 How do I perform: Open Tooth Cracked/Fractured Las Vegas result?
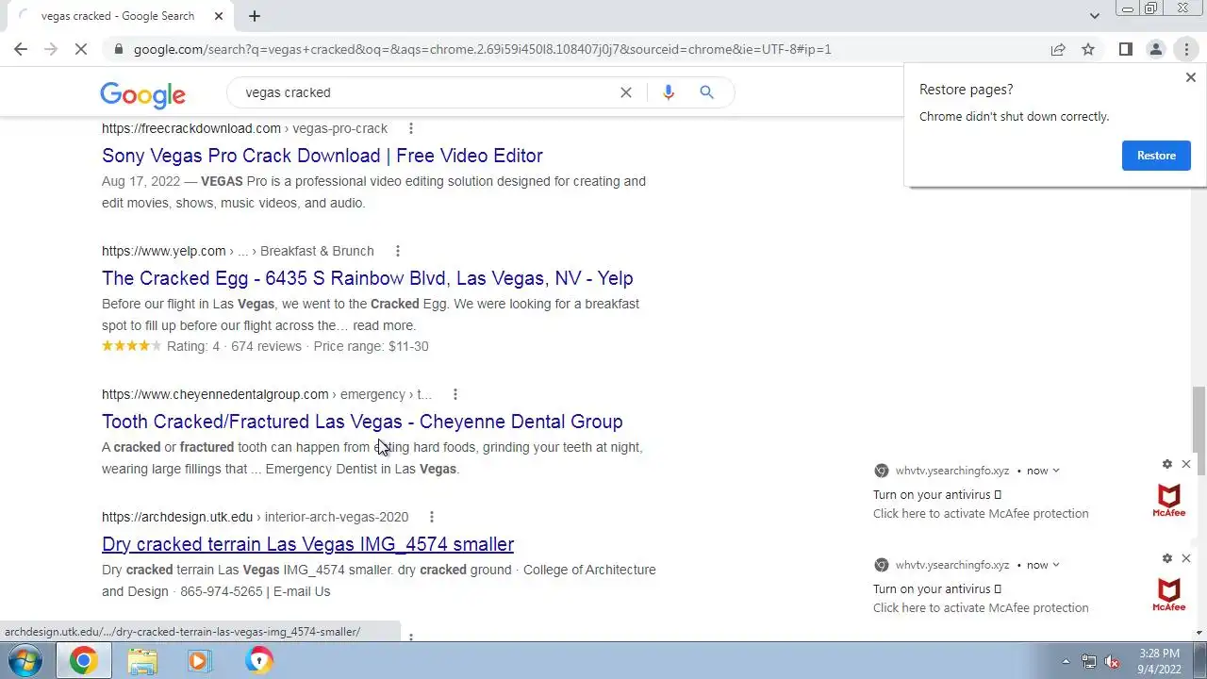[x=362, y=422]
